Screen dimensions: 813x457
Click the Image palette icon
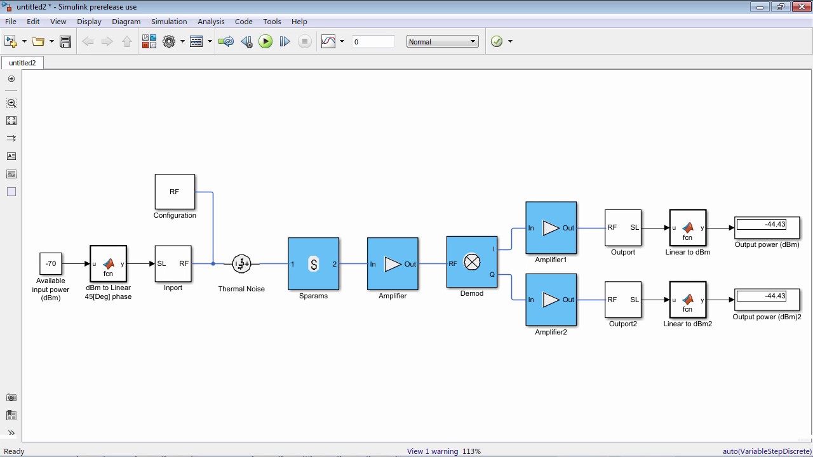click(x=11, y=174)
